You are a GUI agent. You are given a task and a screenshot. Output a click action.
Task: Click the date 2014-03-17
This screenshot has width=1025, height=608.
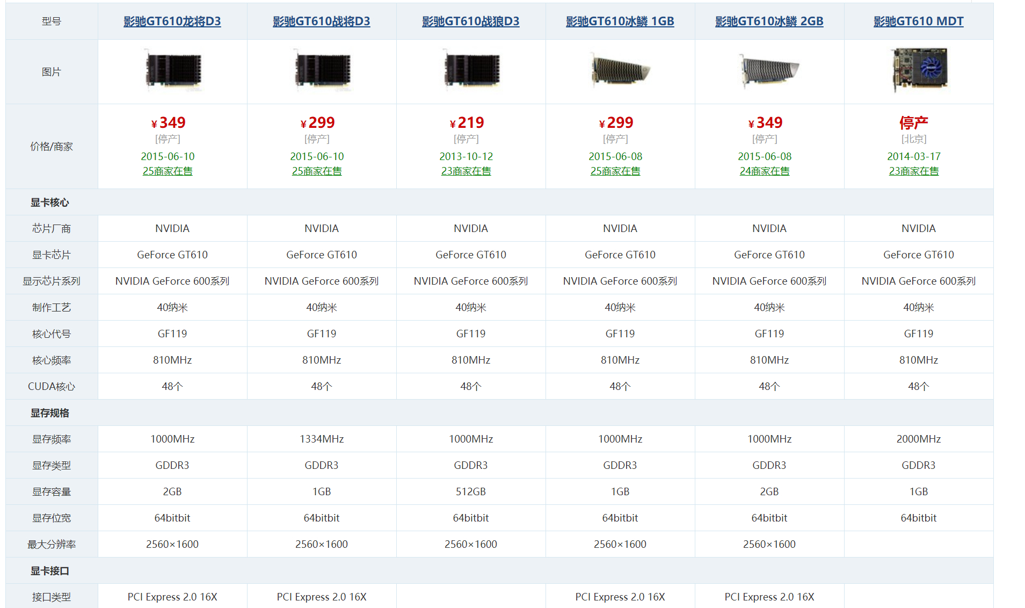click(x=914, y=156)
